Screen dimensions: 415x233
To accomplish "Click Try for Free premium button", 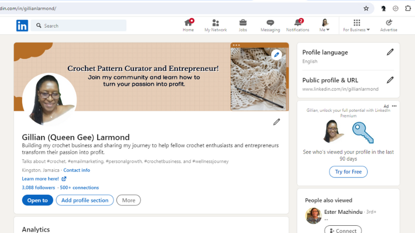I will [348, 172].
